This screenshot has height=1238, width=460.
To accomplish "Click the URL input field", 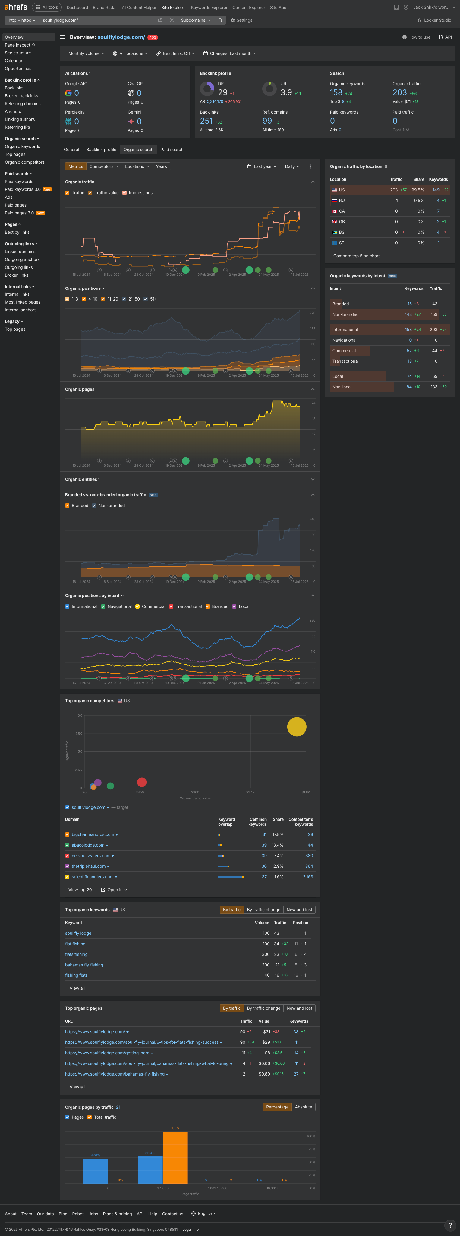I will [98, 20].
